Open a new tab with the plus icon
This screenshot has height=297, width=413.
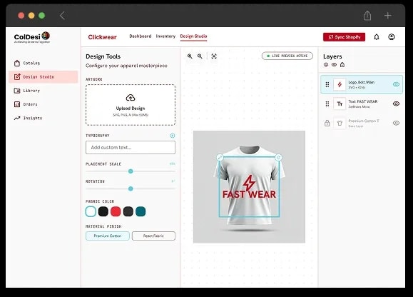(x=388, y=16)
